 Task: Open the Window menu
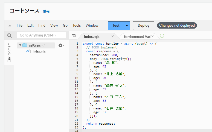point(92,25)
